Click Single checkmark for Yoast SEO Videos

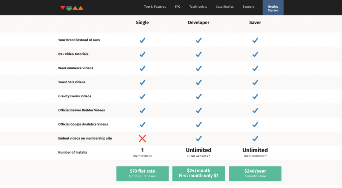[x=142, y=82]
